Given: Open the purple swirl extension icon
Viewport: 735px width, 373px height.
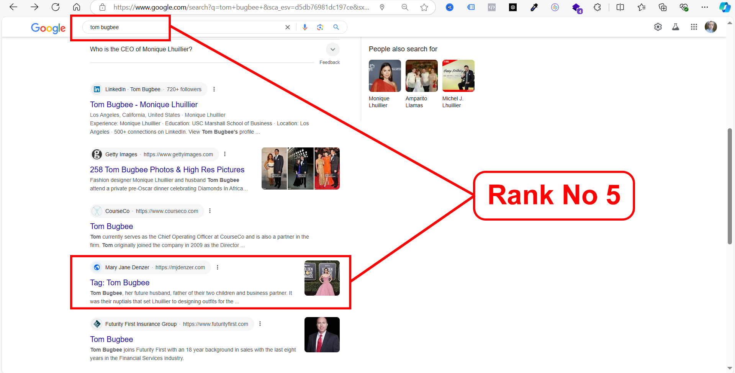Looking at the screenshot, I should pyautogui.click(x=555, y=7).
